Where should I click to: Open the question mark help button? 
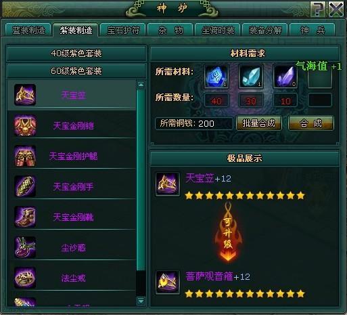click(x=318, y=9)
